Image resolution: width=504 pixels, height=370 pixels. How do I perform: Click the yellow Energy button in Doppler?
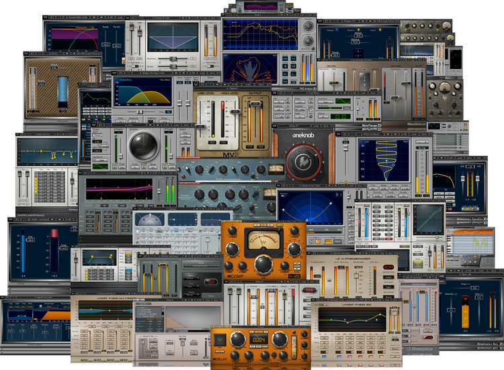click(328, 241)
